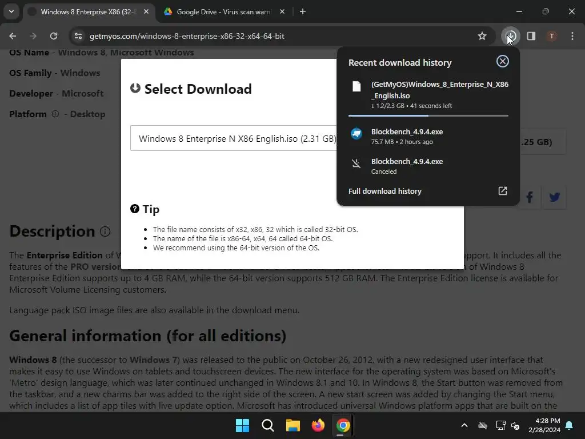Image resolution: width=585 pixels, height=439 pixels.
Task: Open the network status tray icon
Action: [x=500, y=425]
